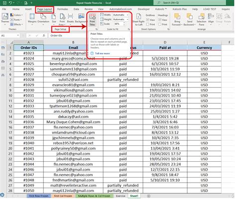Click the Print Titles icon
The height and width of the screenshot is (199, 236).
coord(93,17)
